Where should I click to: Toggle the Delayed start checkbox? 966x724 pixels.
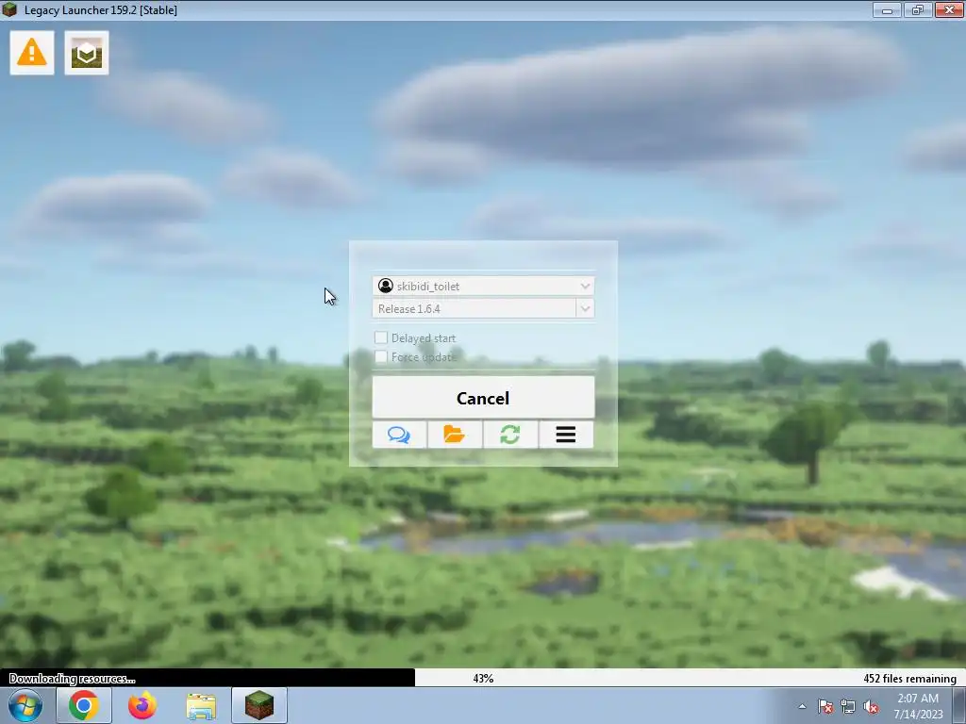point(381,338)
